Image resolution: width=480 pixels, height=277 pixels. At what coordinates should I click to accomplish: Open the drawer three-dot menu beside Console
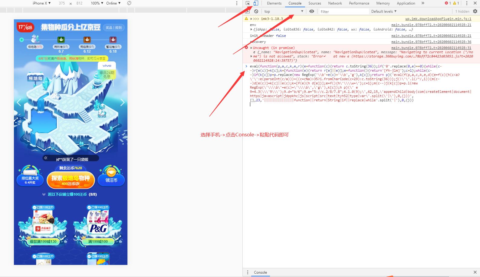click(248, 272)
